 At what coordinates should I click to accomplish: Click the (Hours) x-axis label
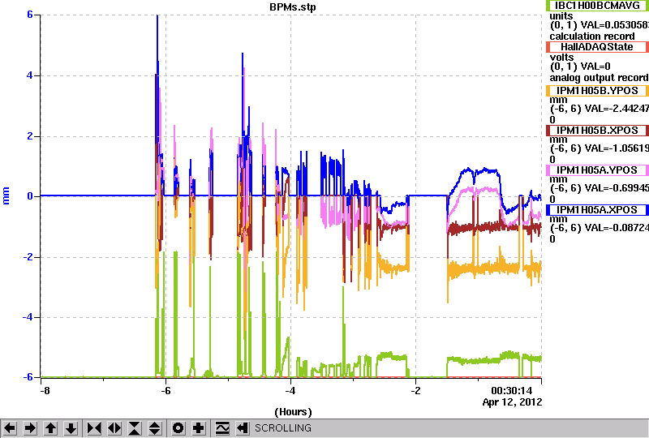293,412
